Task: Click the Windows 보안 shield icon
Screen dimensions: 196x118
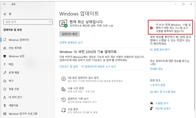Action: (5, 56)
